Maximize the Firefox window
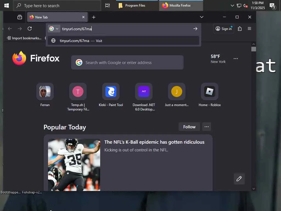The height and width of the screenshot is (211, 281). point(237,17)
